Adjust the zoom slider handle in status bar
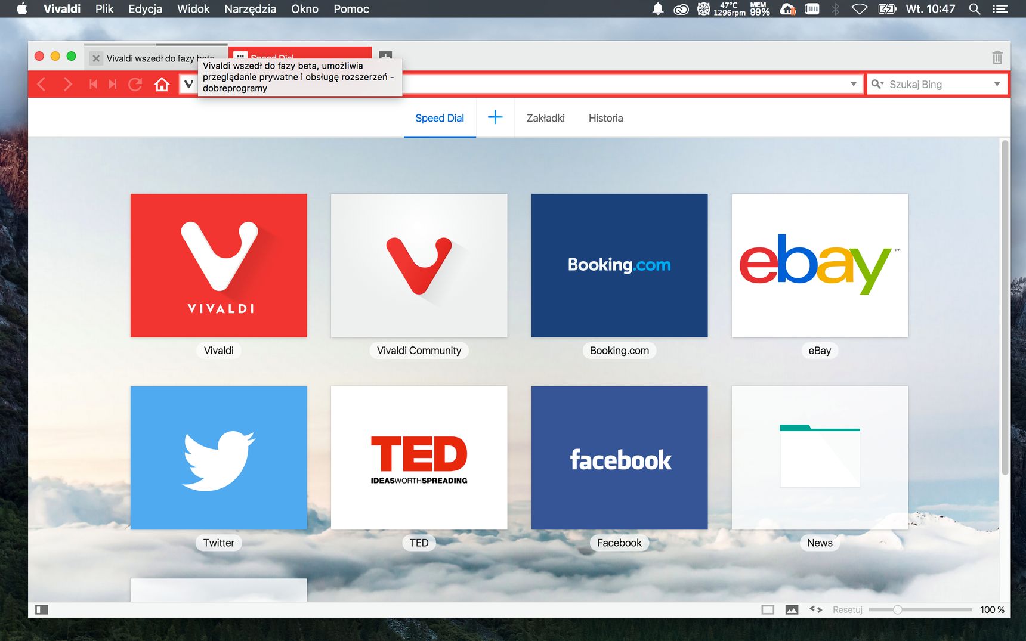1026x641 pixels. [897, 609]
